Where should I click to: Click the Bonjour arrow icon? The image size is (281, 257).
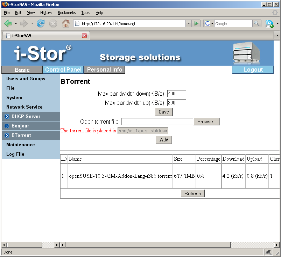pos(7,126)
